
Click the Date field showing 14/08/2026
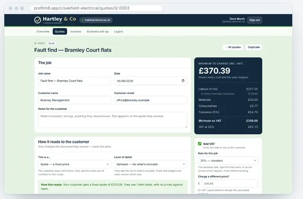click(150, 81)
